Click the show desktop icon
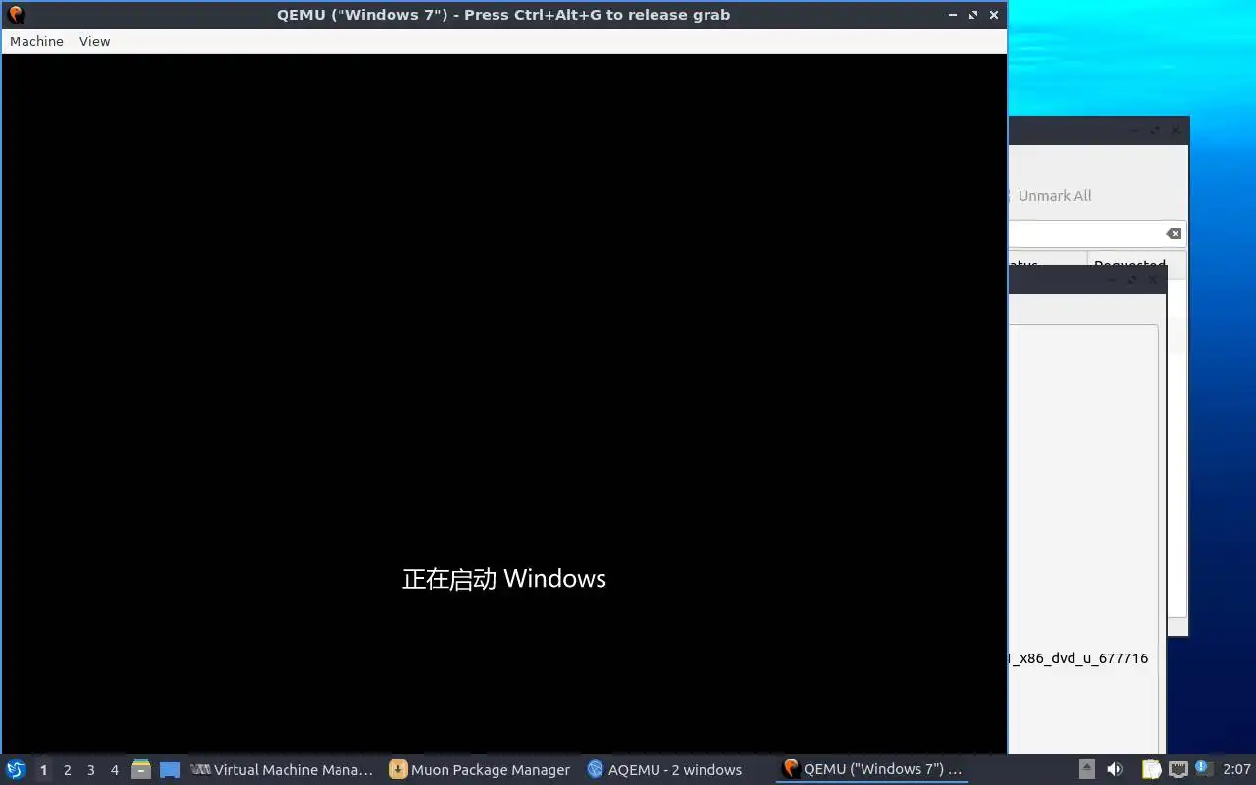 [170, 770]
